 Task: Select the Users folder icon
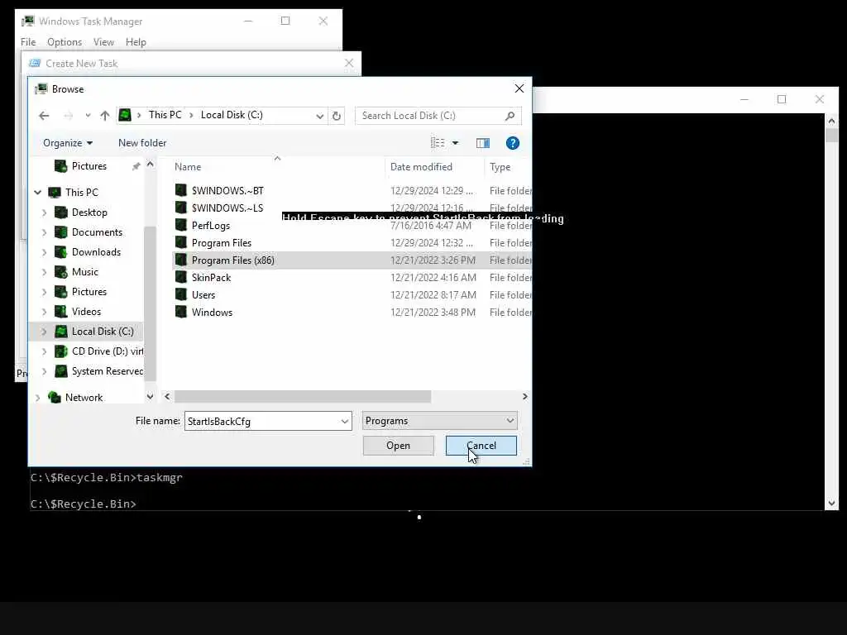(x=181, y=295)
